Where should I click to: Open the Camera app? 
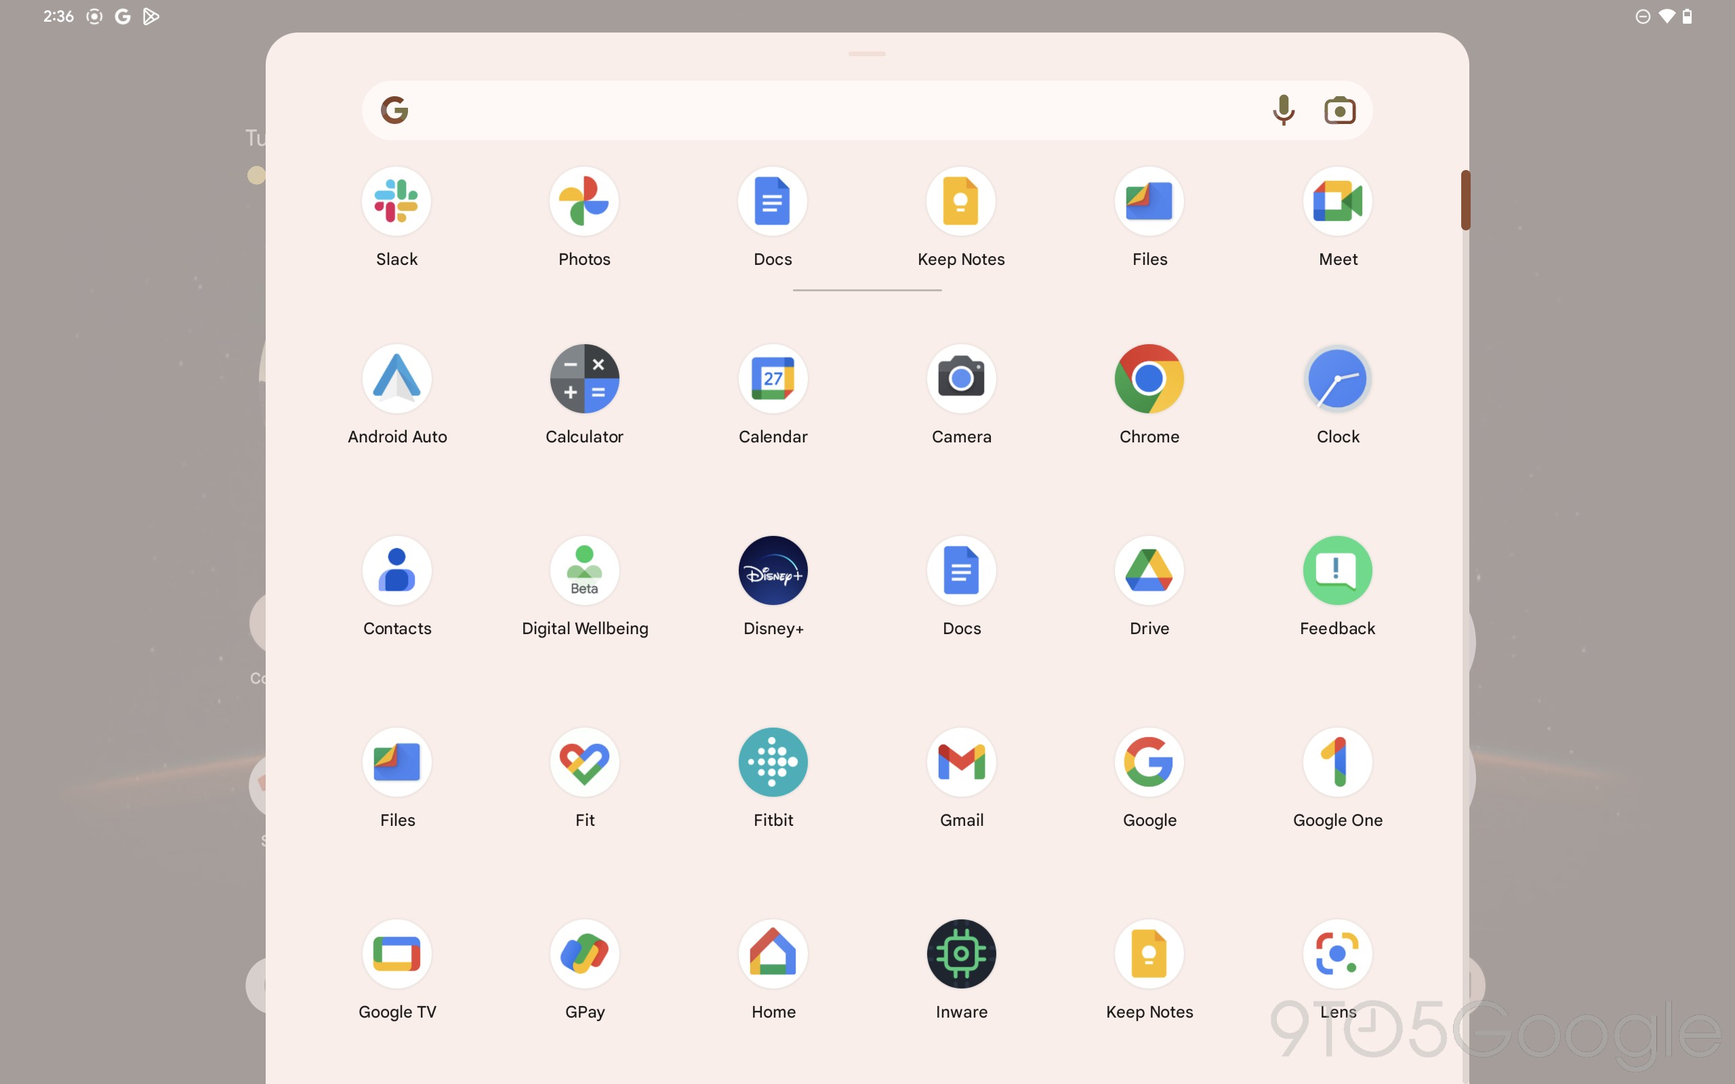(961, 379)
